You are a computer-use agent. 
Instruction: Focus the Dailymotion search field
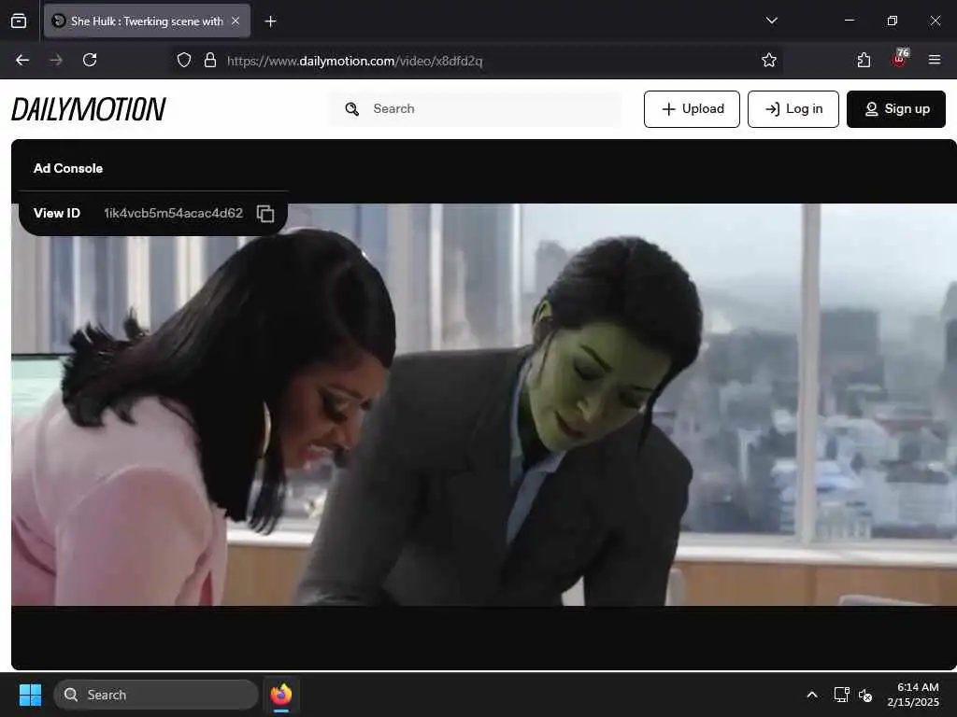475,109
